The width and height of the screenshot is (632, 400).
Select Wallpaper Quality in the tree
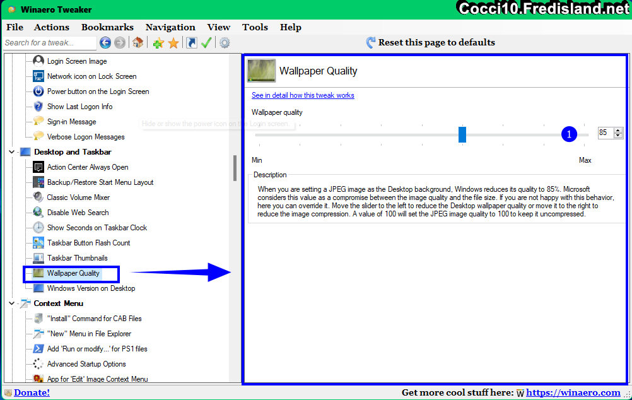pos(73,273)
